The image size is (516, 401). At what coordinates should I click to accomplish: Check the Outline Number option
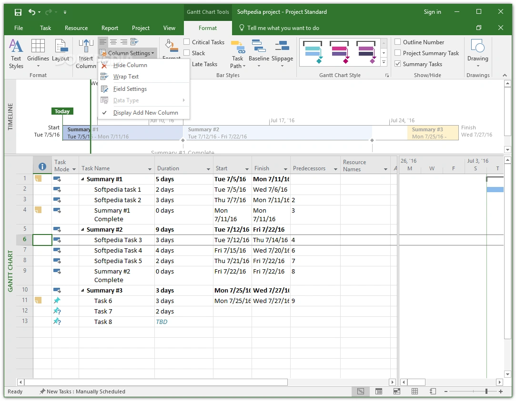(398, 42)
